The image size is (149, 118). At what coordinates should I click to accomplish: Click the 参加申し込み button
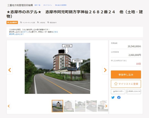tap(126, 75)
